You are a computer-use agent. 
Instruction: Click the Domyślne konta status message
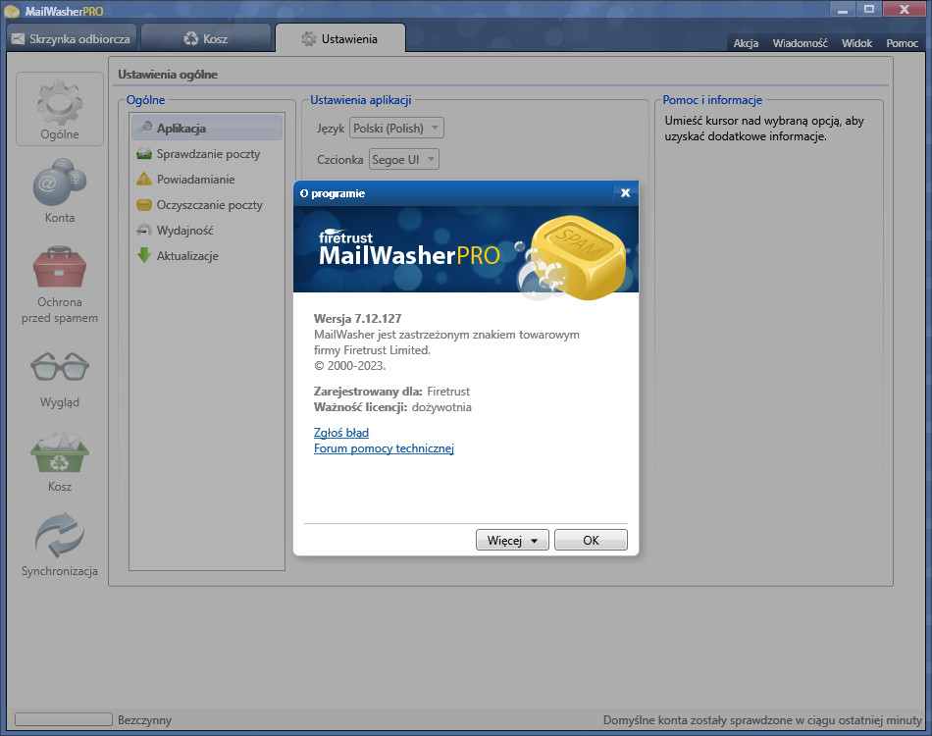tap(762, 720)
